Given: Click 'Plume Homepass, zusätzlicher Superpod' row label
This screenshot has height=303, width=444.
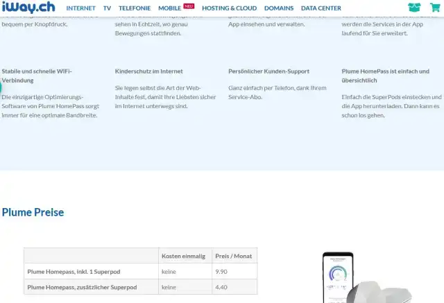Looking at the screenshot, I should [x=82, y=287].
